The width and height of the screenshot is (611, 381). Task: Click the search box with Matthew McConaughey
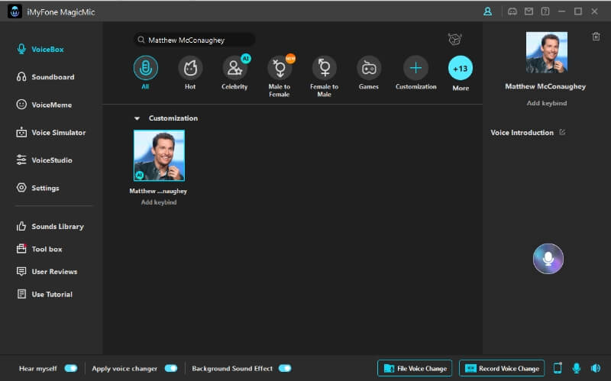point(194,40)
